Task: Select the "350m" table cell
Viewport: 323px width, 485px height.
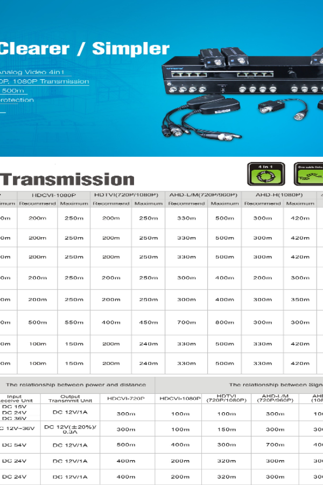Action: coord(300,300)
